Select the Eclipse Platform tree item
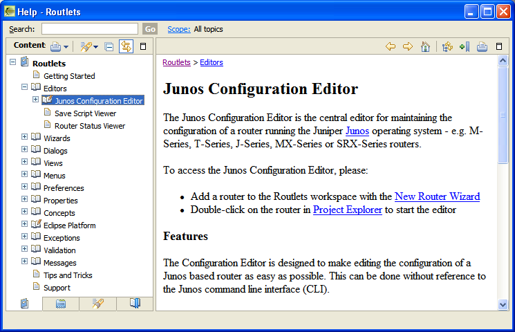Screen dimensions: 515x332 point(69,225)
